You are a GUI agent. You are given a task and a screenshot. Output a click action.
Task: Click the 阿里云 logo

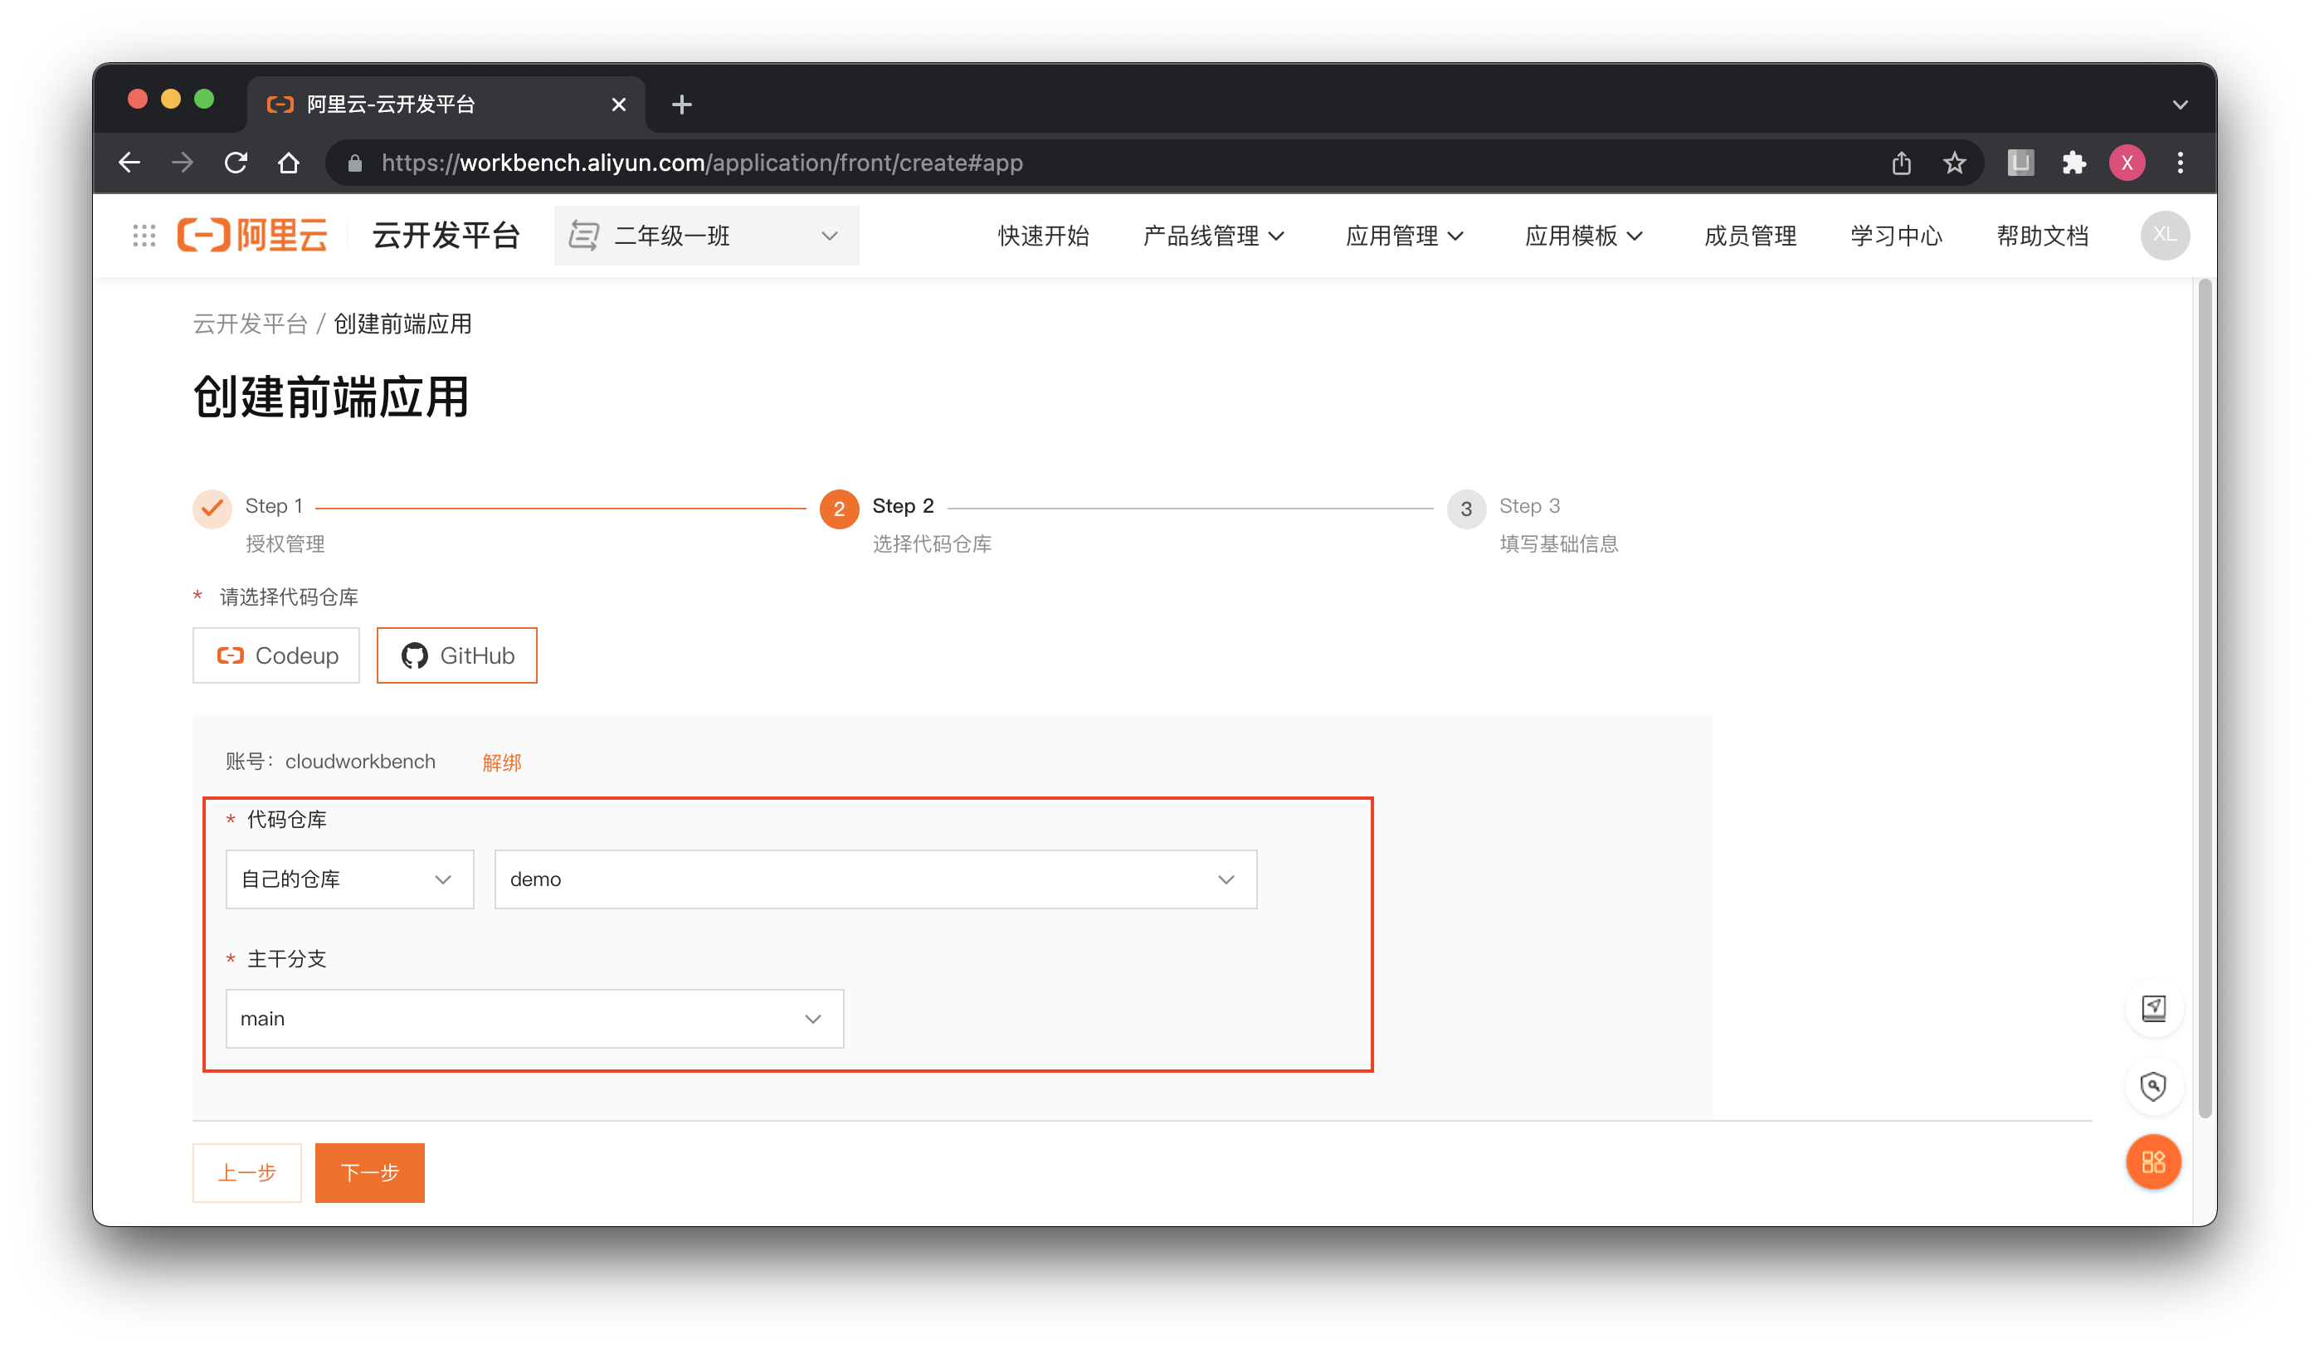[x=252, y=236]
